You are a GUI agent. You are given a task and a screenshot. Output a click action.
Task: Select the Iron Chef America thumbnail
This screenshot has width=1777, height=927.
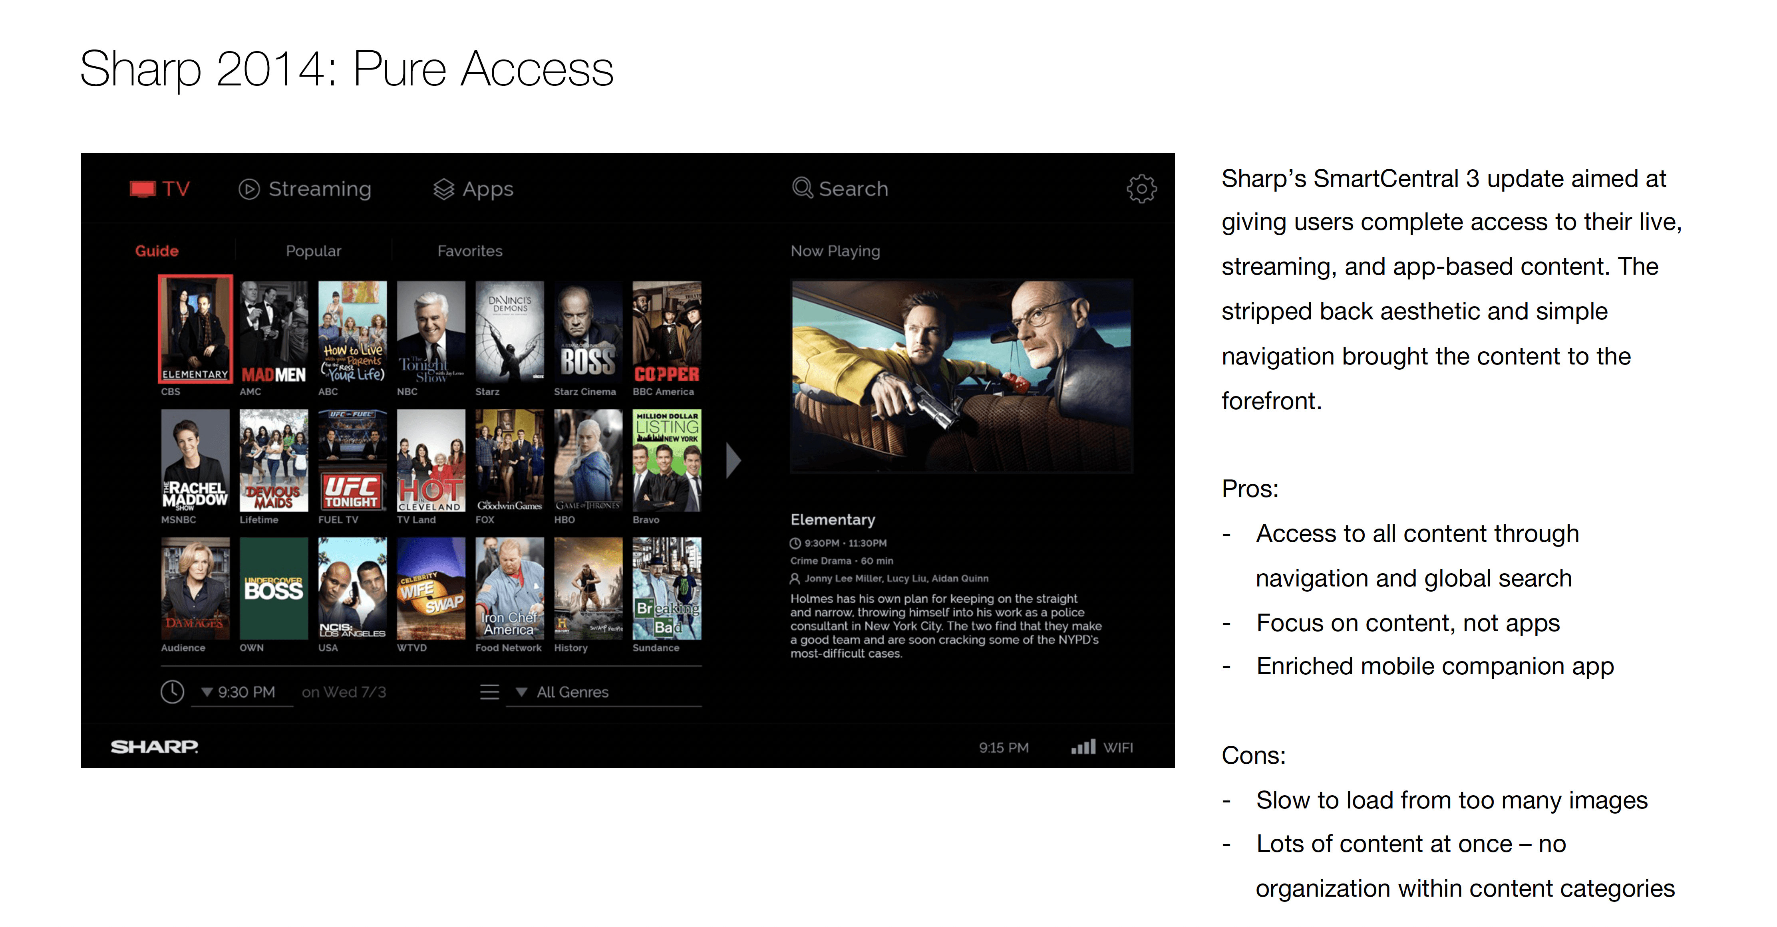tap(510, 588)
